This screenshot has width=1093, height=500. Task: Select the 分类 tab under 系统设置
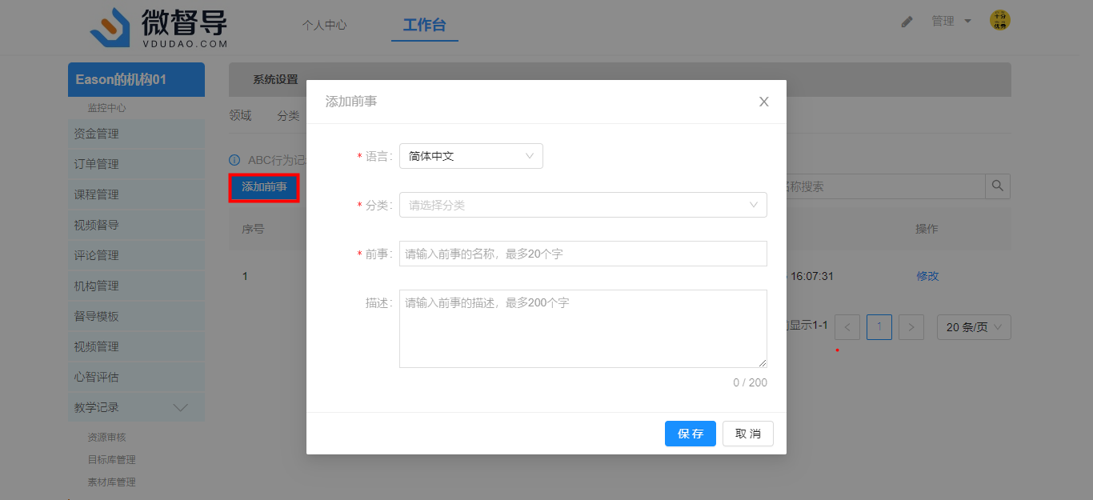coord(288,116)
